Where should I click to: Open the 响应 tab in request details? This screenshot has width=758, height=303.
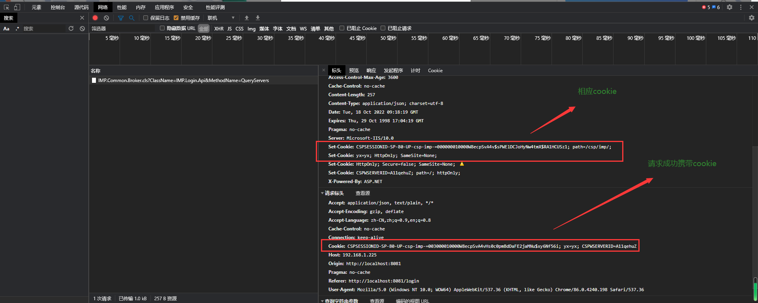click(371, 71)
